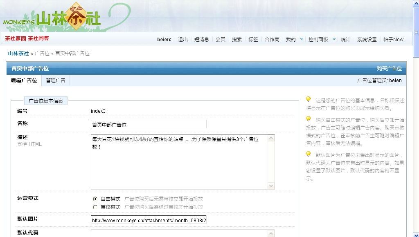Open 合作商 partners page
Viewport: 419px width, 237px height.
click(x=272, y=40)
